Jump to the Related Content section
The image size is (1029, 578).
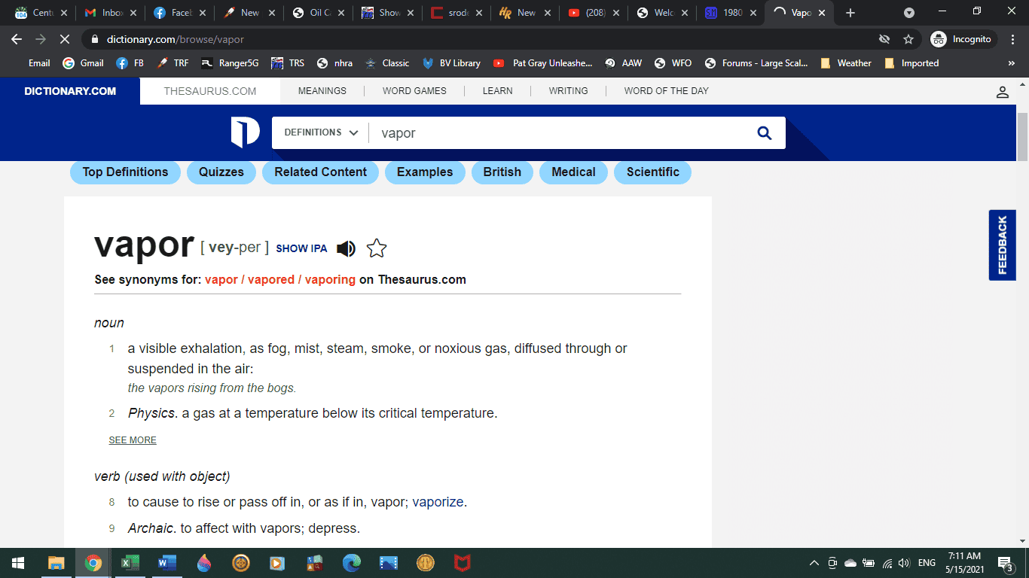pyautogui.click(x=321, y=172)
